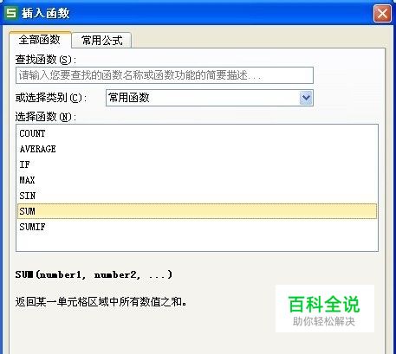Click the 或选择类别(C) label
Image resolution: width=396 pixels, height=354 pixels.
[51, 98]
